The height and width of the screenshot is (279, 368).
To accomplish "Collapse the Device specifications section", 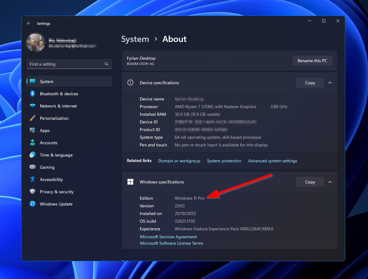I will click(330, 83).
